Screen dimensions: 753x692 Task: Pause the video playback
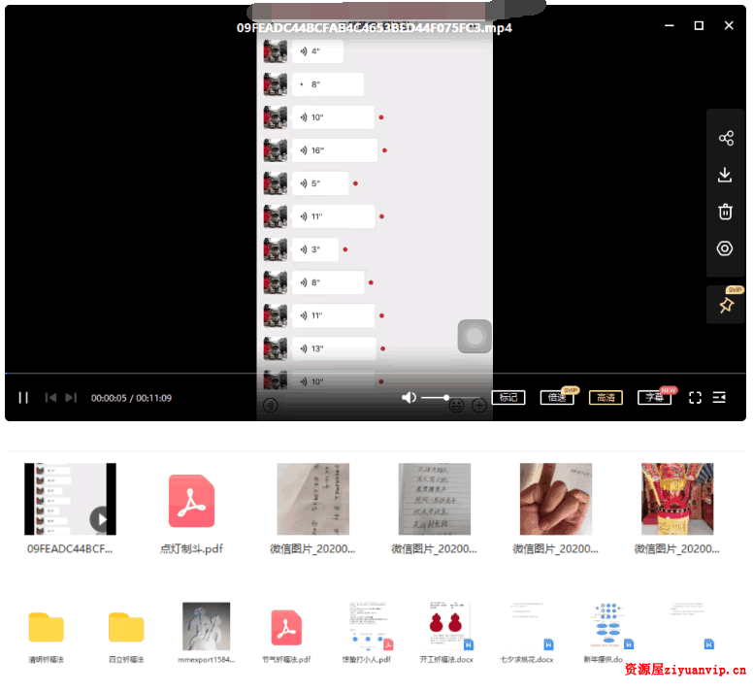tap(23, 398)
